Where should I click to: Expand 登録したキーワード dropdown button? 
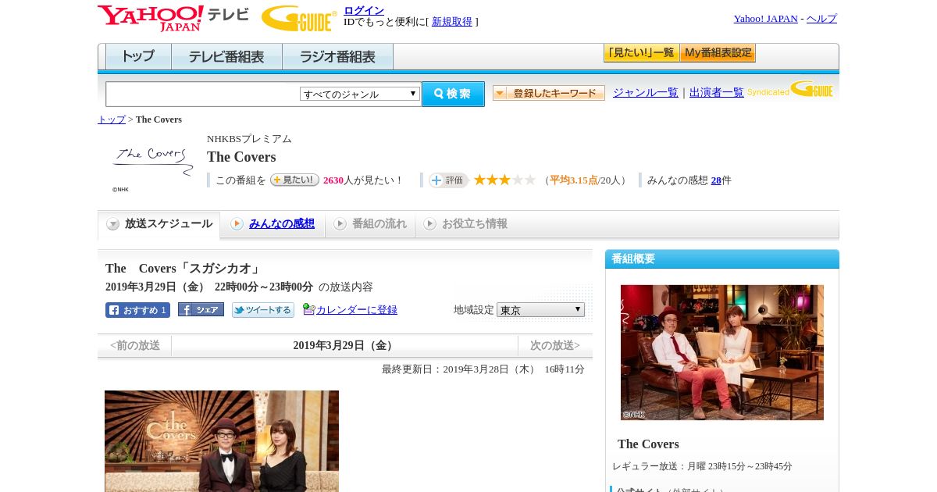pyautogui.click(x=548, y=93)
